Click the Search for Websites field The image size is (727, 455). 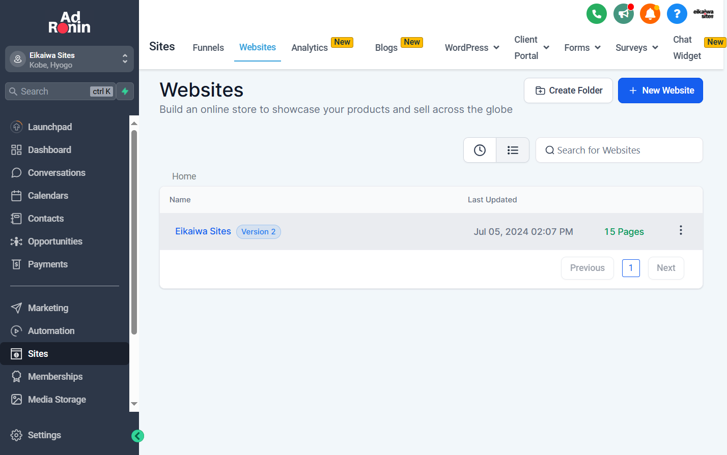(x=619, y=150)
